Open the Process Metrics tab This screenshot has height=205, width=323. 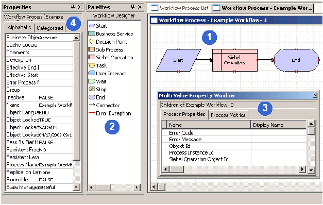click(228, 115)
